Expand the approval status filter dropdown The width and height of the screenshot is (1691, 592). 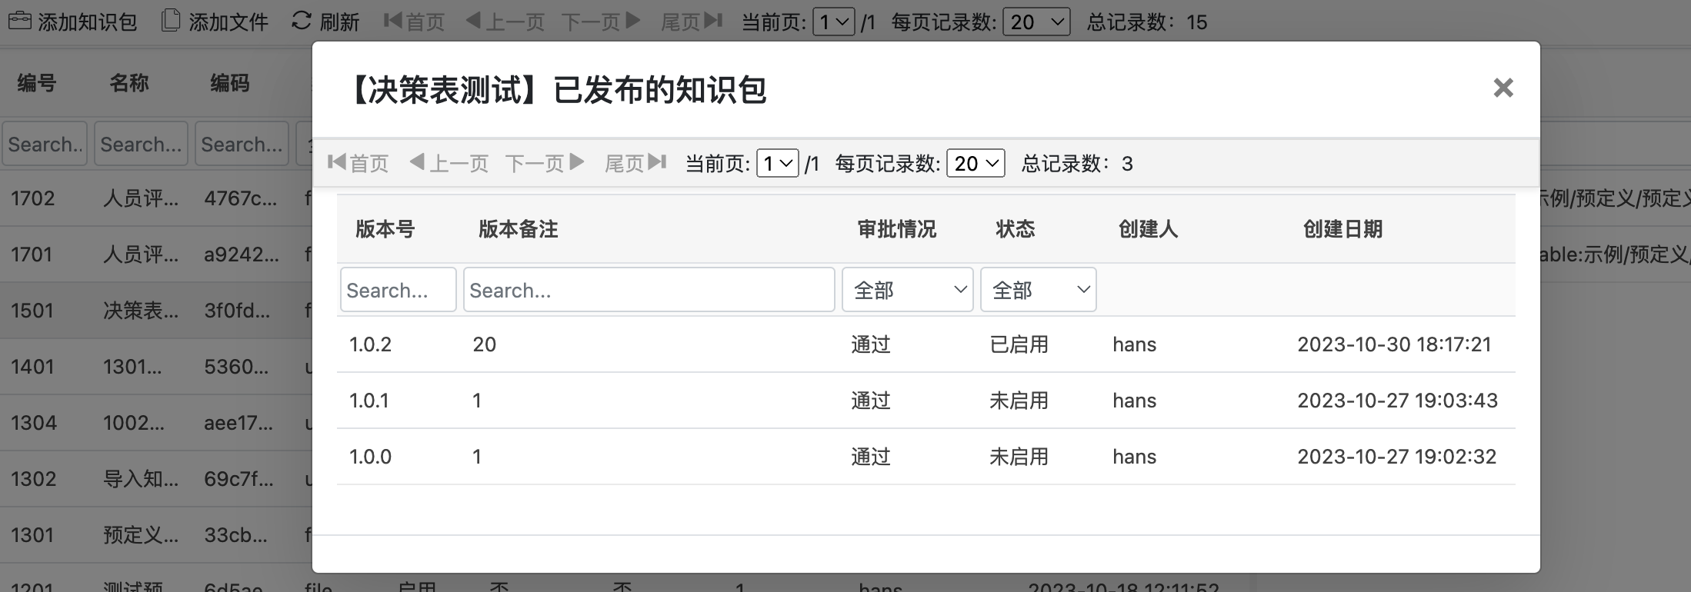pyautogui.click(x=907, y=290)
